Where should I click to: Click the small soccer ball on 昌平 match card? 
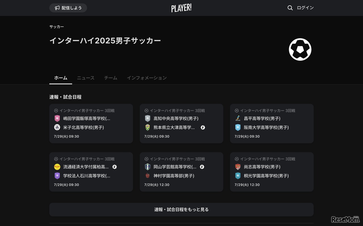236,110
